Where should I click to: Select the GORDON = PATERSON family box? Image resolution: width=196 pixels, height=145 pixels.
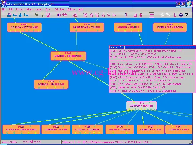(51, 84)
